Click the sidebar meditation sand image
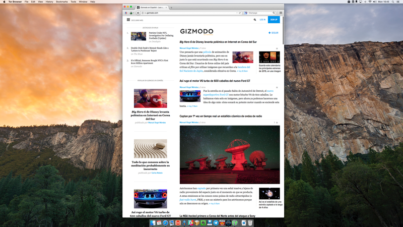Image resolution: width=403 pixels, height=227 pixels. click(150, 148)
